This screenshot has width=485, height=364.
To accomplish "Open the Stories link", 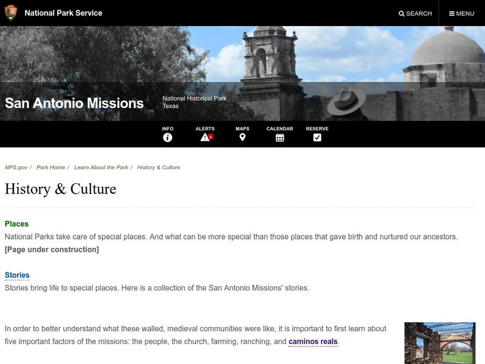I will point(17,275).
